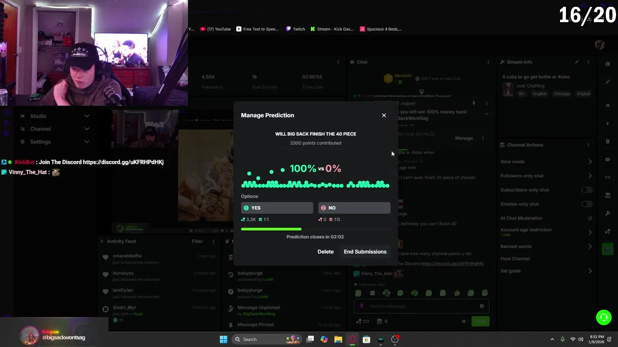Click the pin icon on pinned chat message
This screenshot has width=618, height=347.
474,103
